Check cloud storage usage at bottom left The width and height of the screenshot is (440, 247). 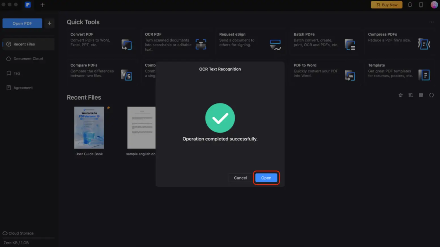click(x=18, y=233)
